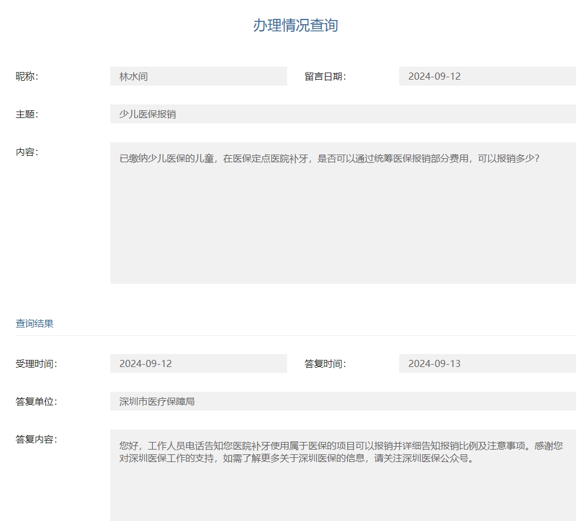Click the 留言日期 field showing 2024-09-12
Screen dimensions: 582x521
[487, 76]
